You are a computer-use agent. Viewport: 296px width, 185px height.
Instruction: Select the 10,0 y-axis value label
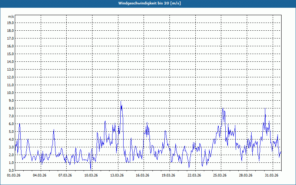(x=10, y=92)
